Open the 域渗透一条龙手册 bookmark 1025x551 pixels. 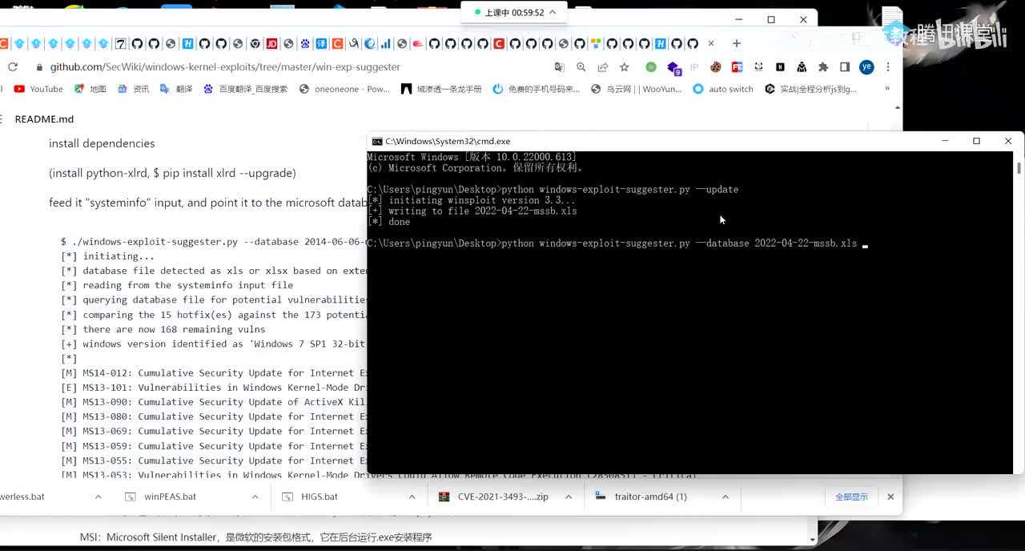click(x=441, y=89)
